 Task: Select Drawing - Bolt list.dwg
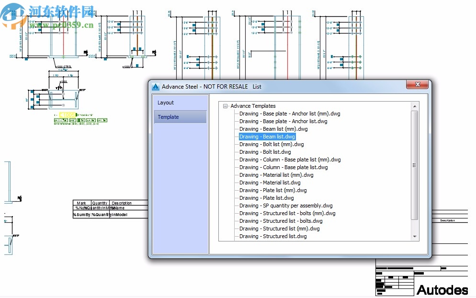[x=264, y=152]
